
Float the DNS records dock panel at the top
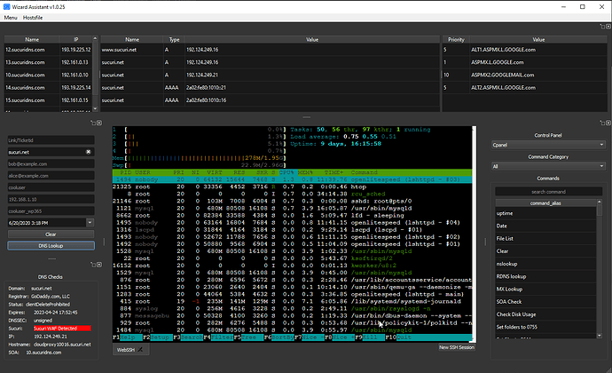point(602,27)
